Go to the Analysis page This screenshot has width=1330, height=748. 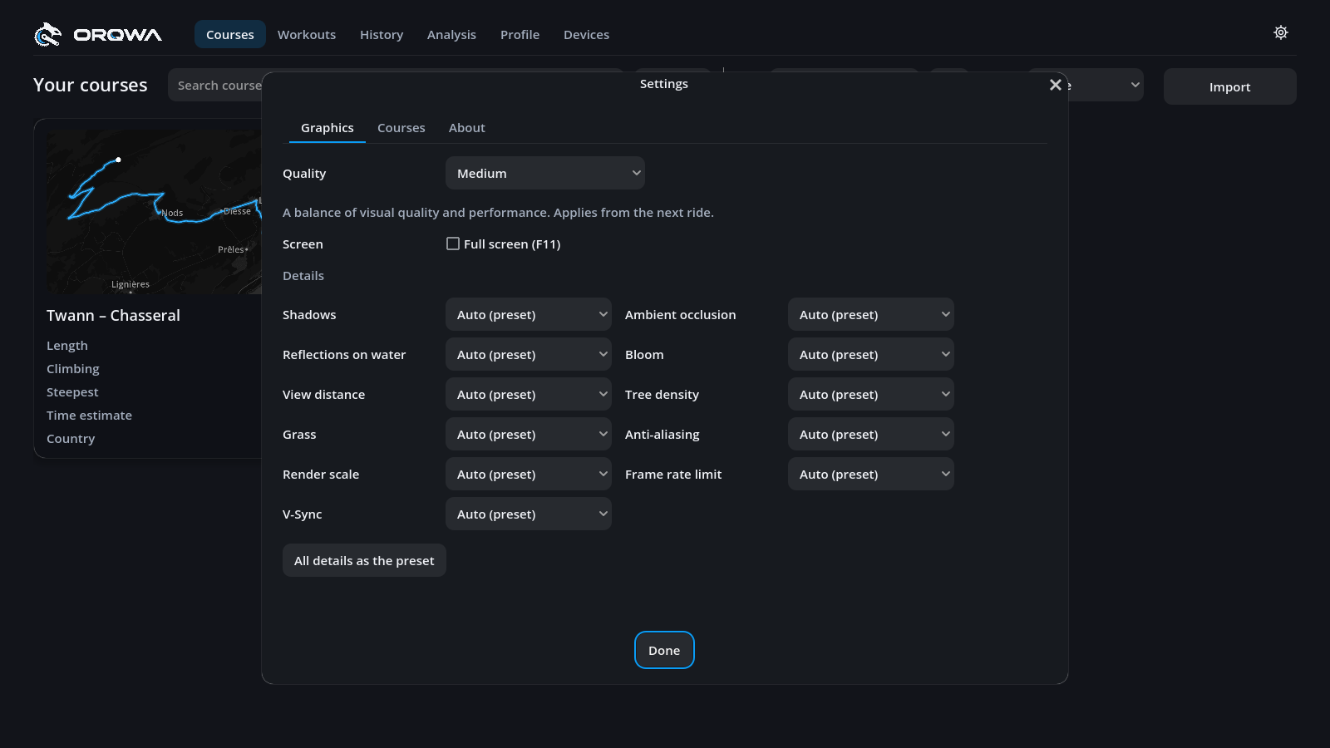[x=451, y=34]
